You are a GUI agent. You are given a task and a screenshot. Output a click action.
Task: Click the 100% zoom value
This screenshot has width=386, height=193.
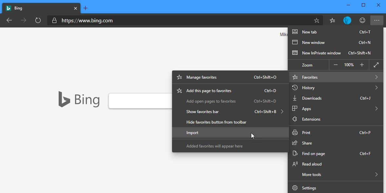[349, 65]
